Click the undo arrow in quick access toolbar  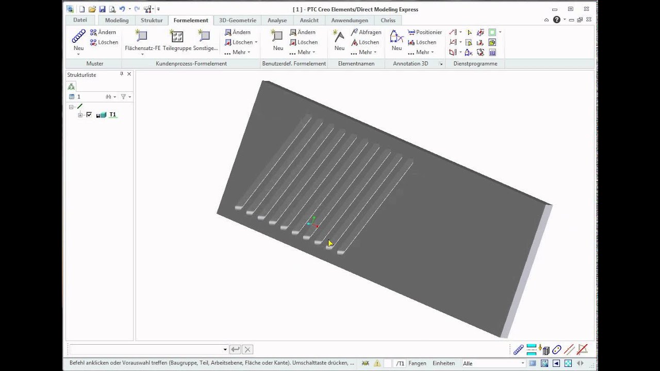click(122, 9)
